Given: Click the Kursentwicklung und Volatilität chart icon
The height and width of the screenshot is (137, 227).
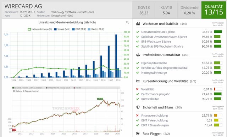Looking at the screenshot, I should point(138,81).
